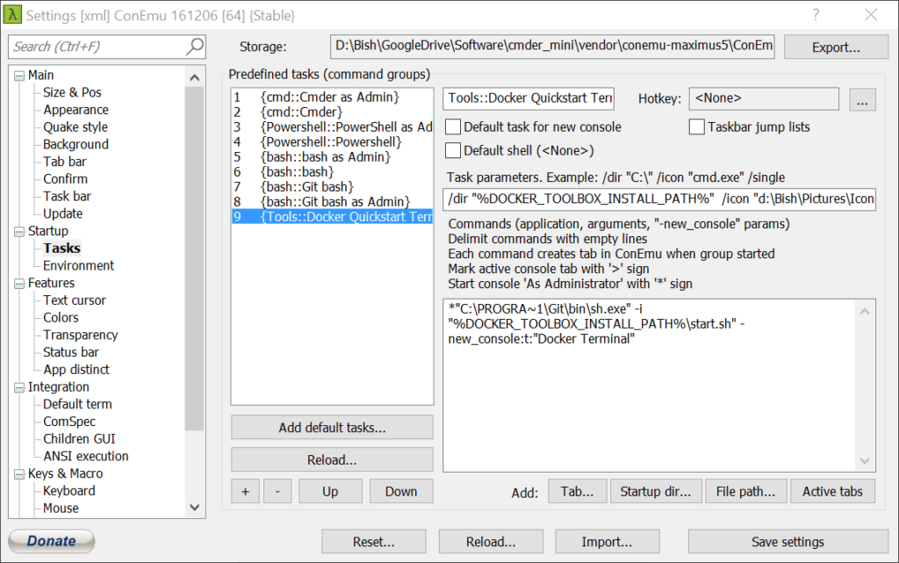Click the Save settings button
Viewport: 899px width, 563px height.
coord(788,542)
